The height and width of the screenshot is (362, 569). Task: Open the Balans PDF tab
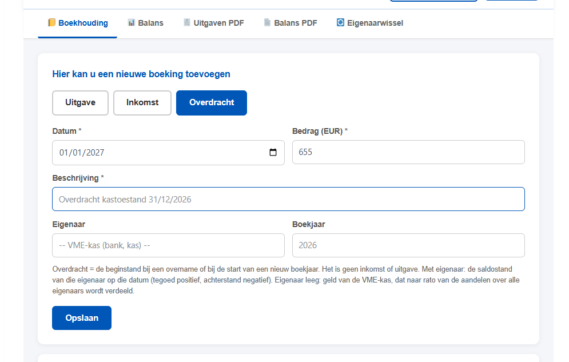pyautogui.click(x=291, y=23)
